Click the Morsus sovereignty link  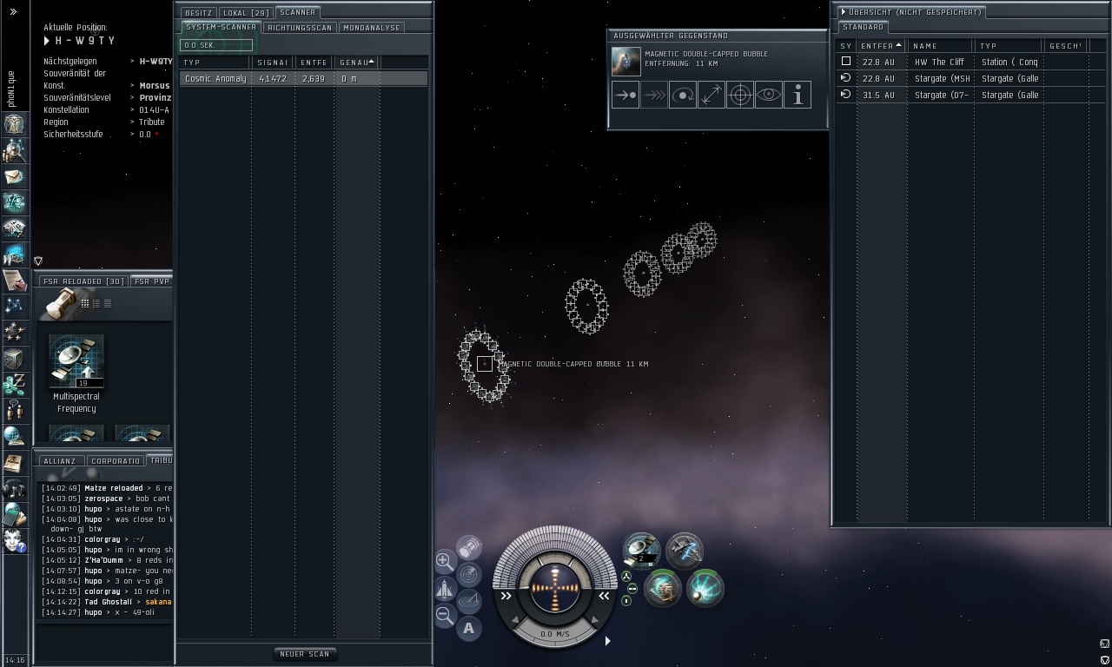(155, 86)
